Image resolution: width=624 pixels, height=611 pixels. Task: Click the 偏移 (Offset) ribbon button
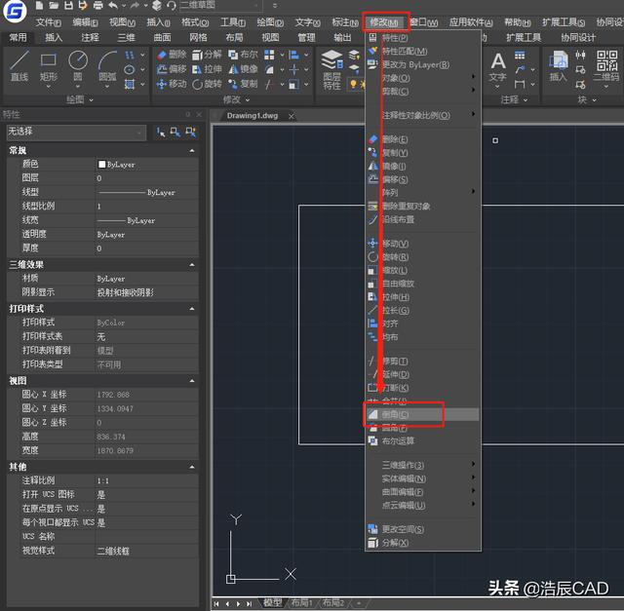pos(172,69)
